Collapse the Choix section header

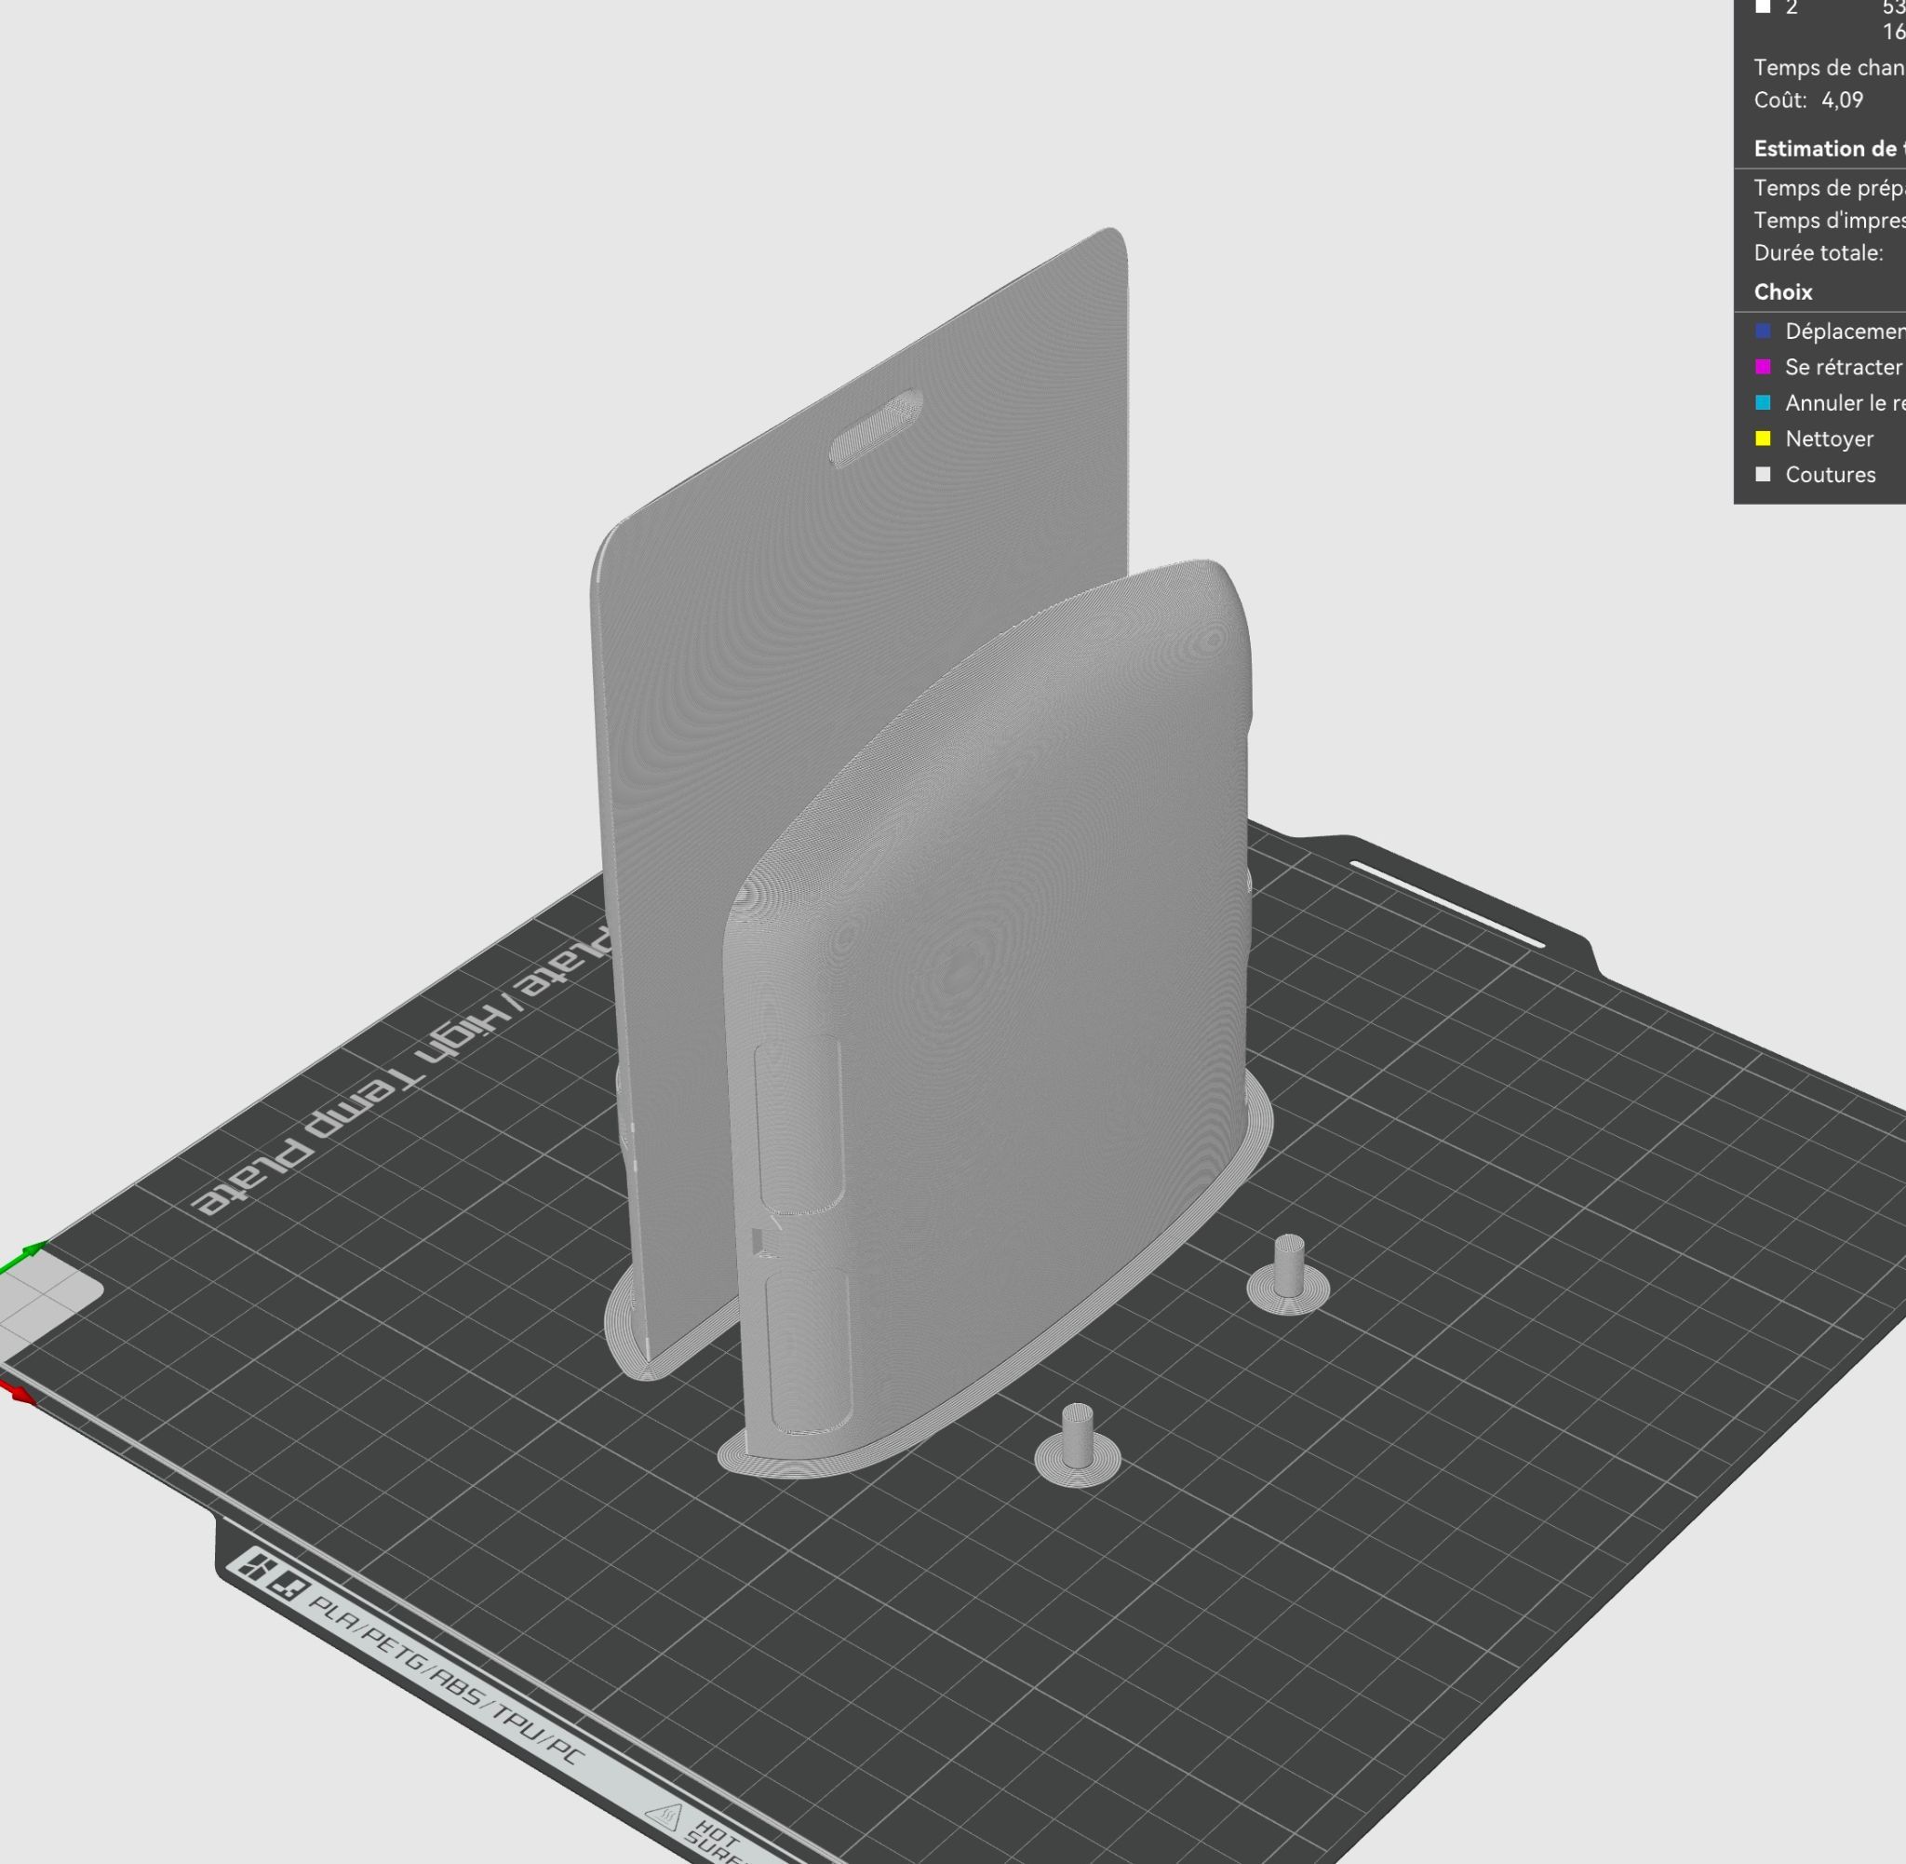1783,291
